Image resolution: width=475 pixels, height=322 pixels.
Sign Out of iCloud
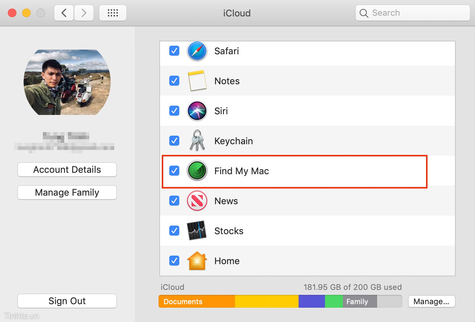(67, 301)
